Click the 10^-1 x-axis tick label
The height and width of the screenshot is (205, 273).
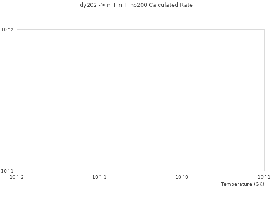pos(99,177)
